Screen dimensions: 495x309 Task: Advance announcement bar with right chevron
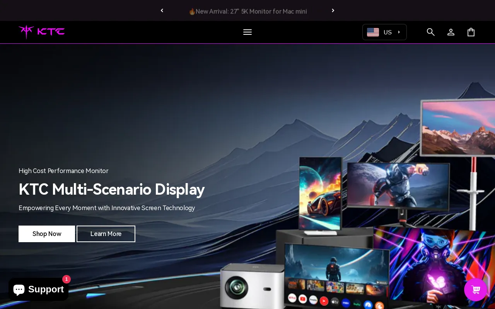click(x=333, y=10)
